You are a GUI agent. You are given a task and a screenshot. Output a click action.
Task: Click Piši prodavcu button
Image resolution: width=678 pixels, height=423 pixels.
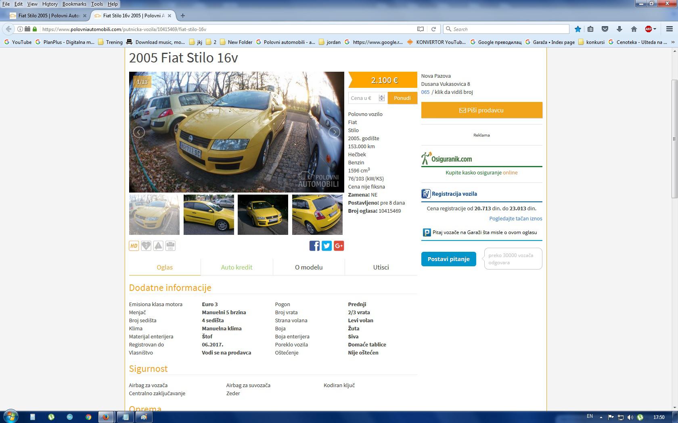tap(481, 110)
